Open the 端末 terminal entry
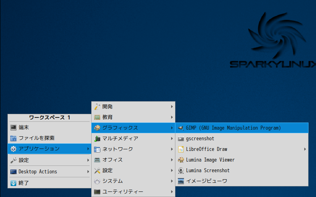 (49, 127)
